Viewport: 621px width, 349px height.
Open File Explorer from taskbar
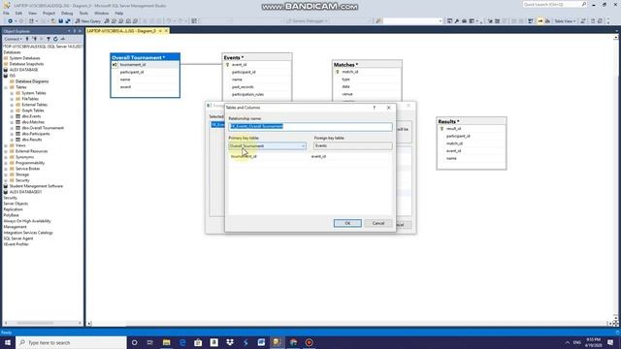click(166, 342)
